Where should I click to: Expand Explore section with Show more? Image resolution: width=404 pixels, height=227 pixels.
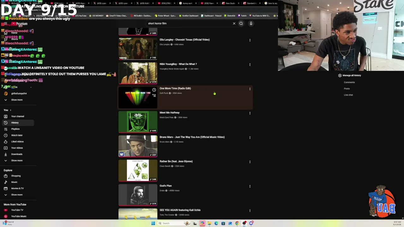(17, 195)
